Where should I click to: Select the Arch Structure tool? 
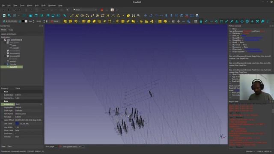[x=70, y=21]
